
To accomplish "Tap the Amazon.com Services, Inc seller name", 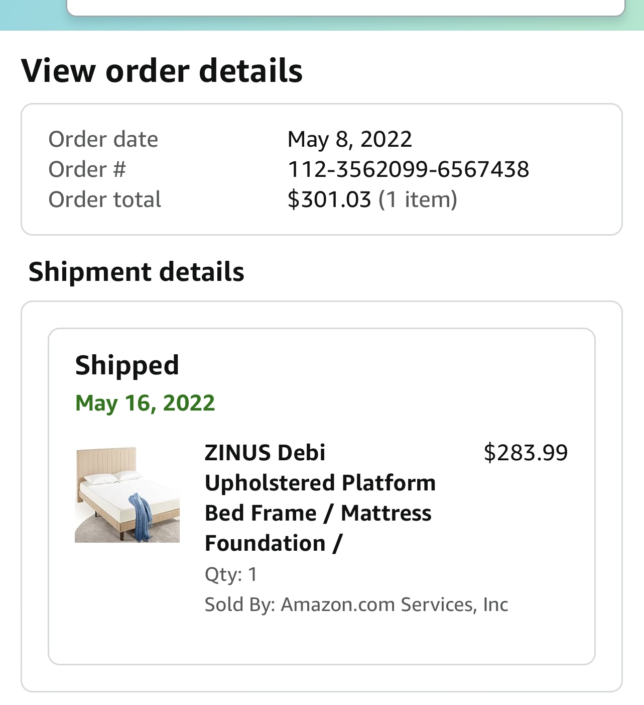I will coord(395,605).
